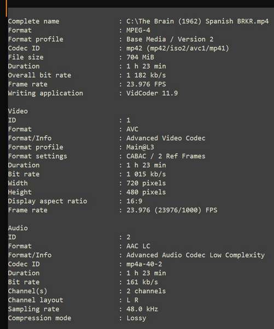Click the Overall bit rate value

pyautogui.click(x=146, y=76)
